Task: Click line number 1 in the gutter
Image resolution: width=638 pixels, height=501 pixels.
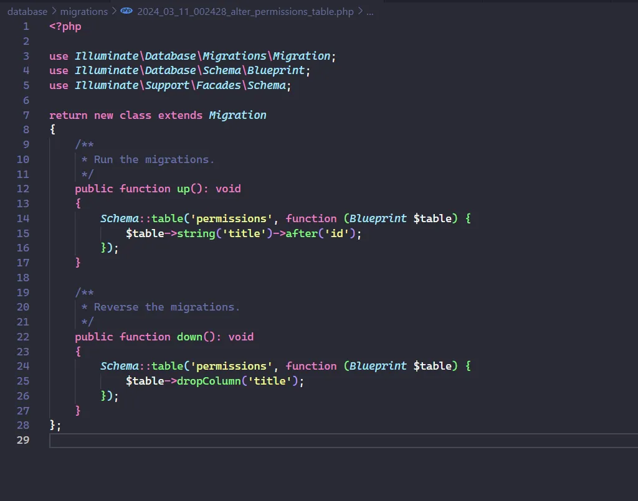Action: click(x=26, y=26)
